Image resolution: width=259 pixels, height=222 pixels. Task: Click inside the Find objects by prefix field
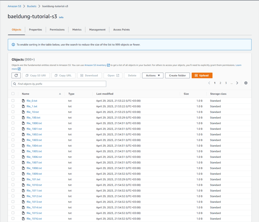pos(59,84)
